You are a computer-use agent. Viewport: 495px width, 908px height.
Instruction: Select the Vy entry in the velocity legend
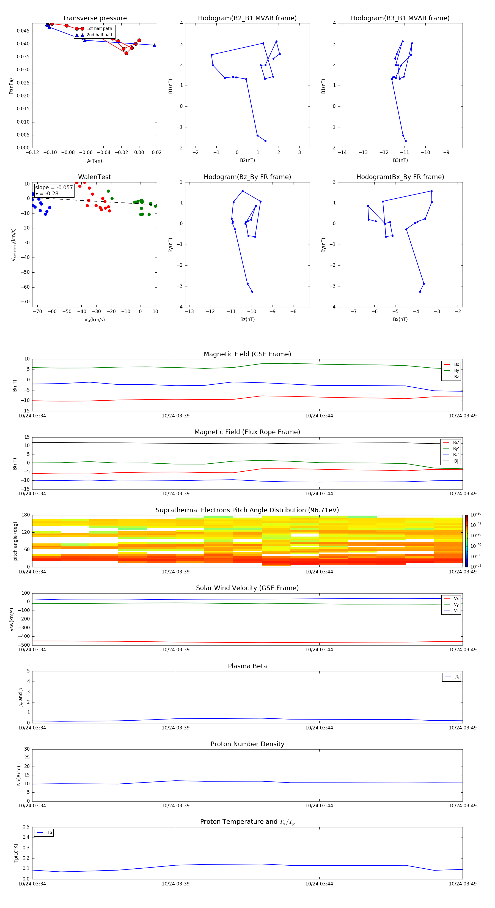tap(451, 605)
